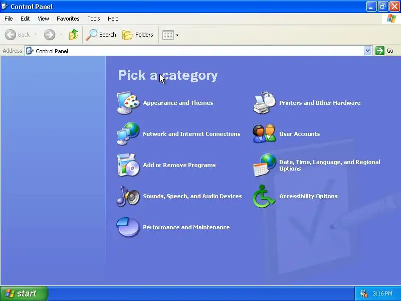Click the Forward arrow toolbar button
Image resolution: width=401 pixels, height=301 pixels.
point(50,35)
